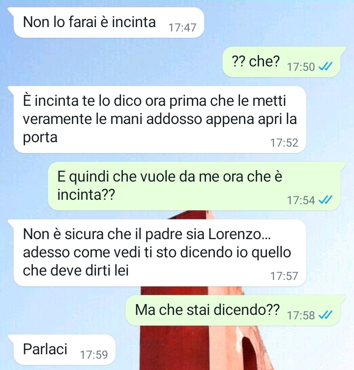Viewport: 354px width, 370px height.
Task: Tap the 17:58 timestamp
Action: coord(301,315)
